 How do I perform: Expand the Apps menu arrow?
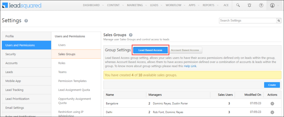pos(199,6)
